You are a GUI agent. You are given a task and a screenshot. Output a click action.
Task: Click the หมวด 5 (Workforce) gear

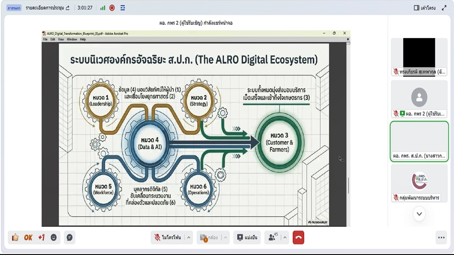pyautogui.click(x=103, y=189)
